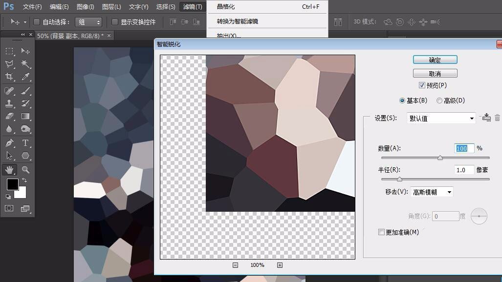502x282 pixels.
Task: Expand the 移去(V) blur type dropdown
Action: point(432,192)
